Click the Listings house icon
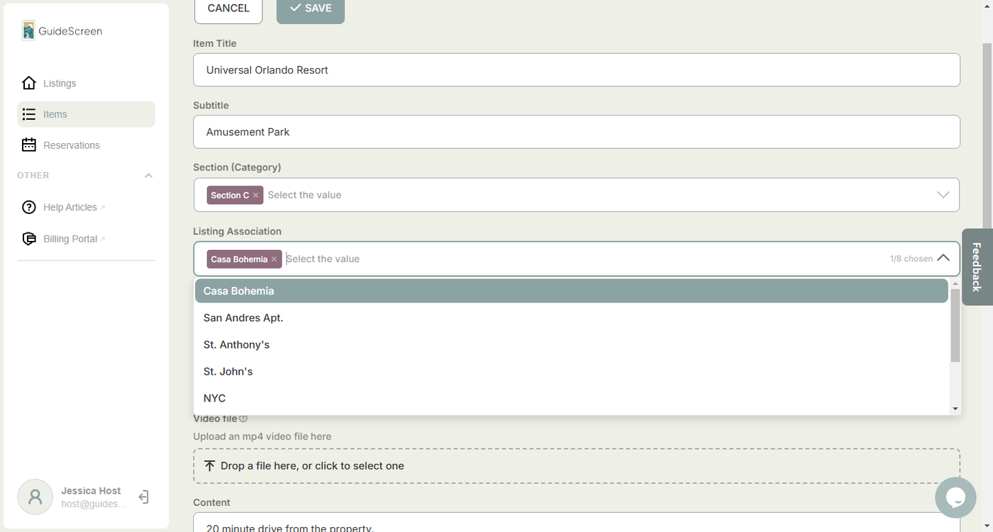 [x=29, y=83]
